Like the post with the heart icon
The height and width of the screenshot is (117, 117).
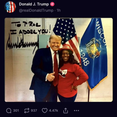[x=44, y=111]
